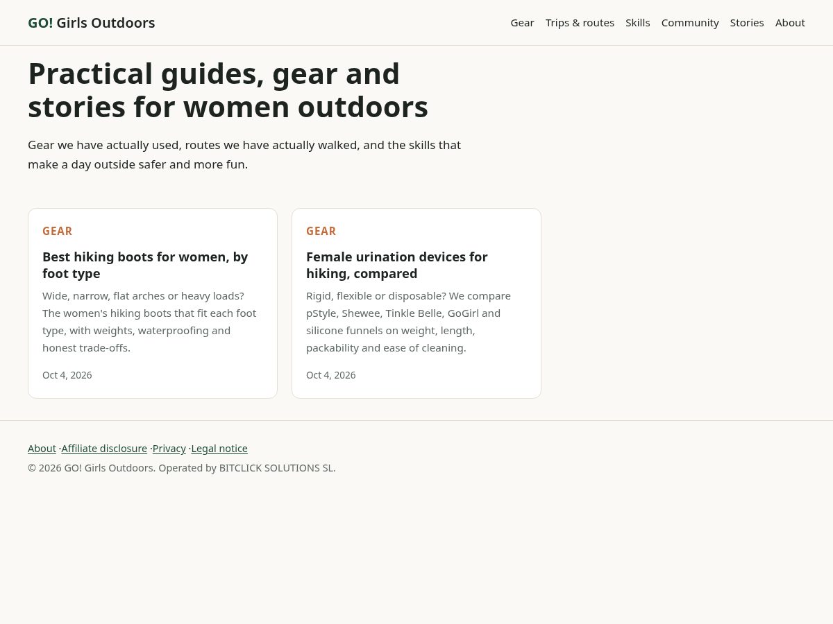This screenshot has width=833, height=624.
Task: Open the Legal notice footer link
Action: (x=219, y=449)
